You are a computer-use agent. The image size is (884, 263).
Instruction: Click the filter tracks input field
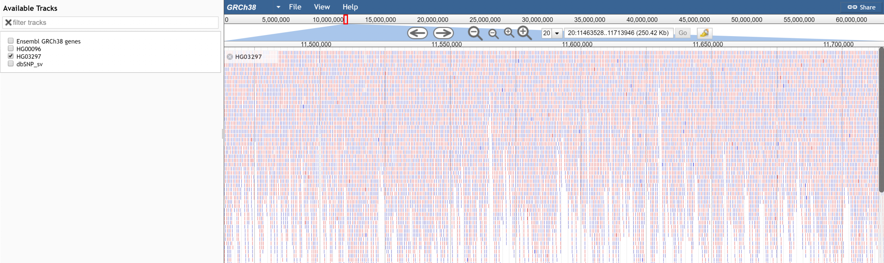[x=110, y=23]
